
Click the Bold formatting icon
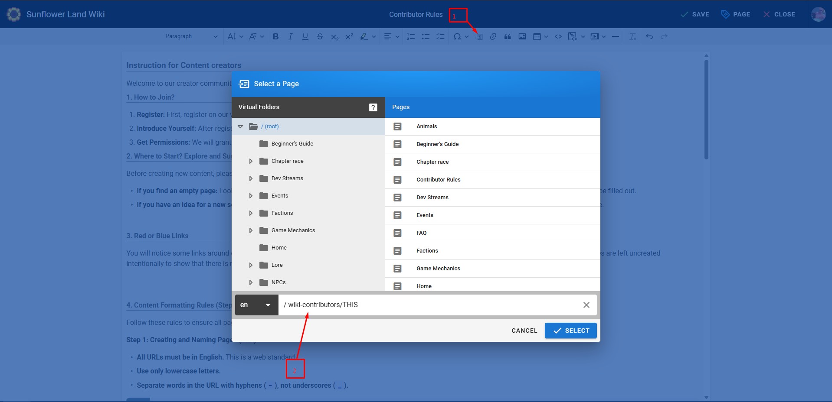(x=275, y=37)
